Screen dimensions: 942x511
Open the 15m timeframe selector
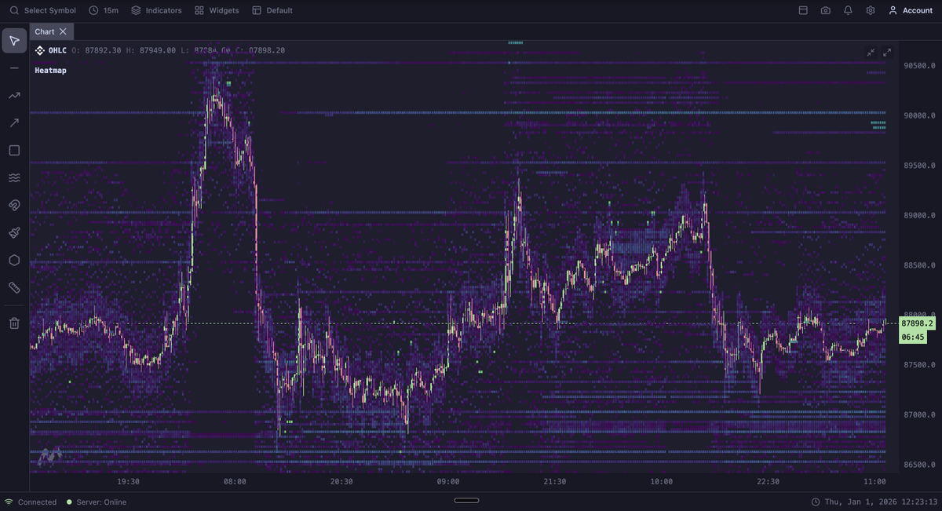[x=104, y=10]
